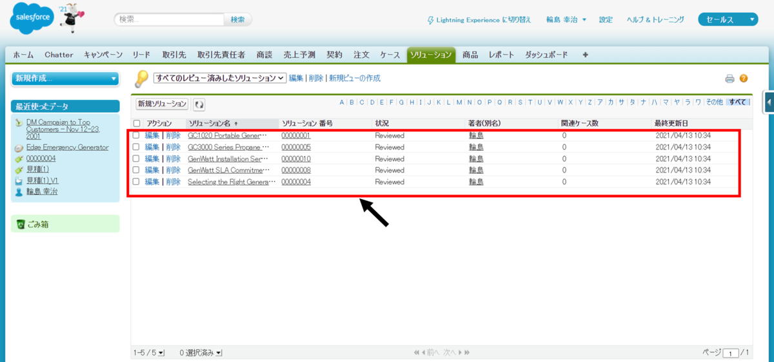The width and height of the screenshot is (774, 362).
Task: Click 新規ビューの作成 link
Action: click(x=355, y=78)
